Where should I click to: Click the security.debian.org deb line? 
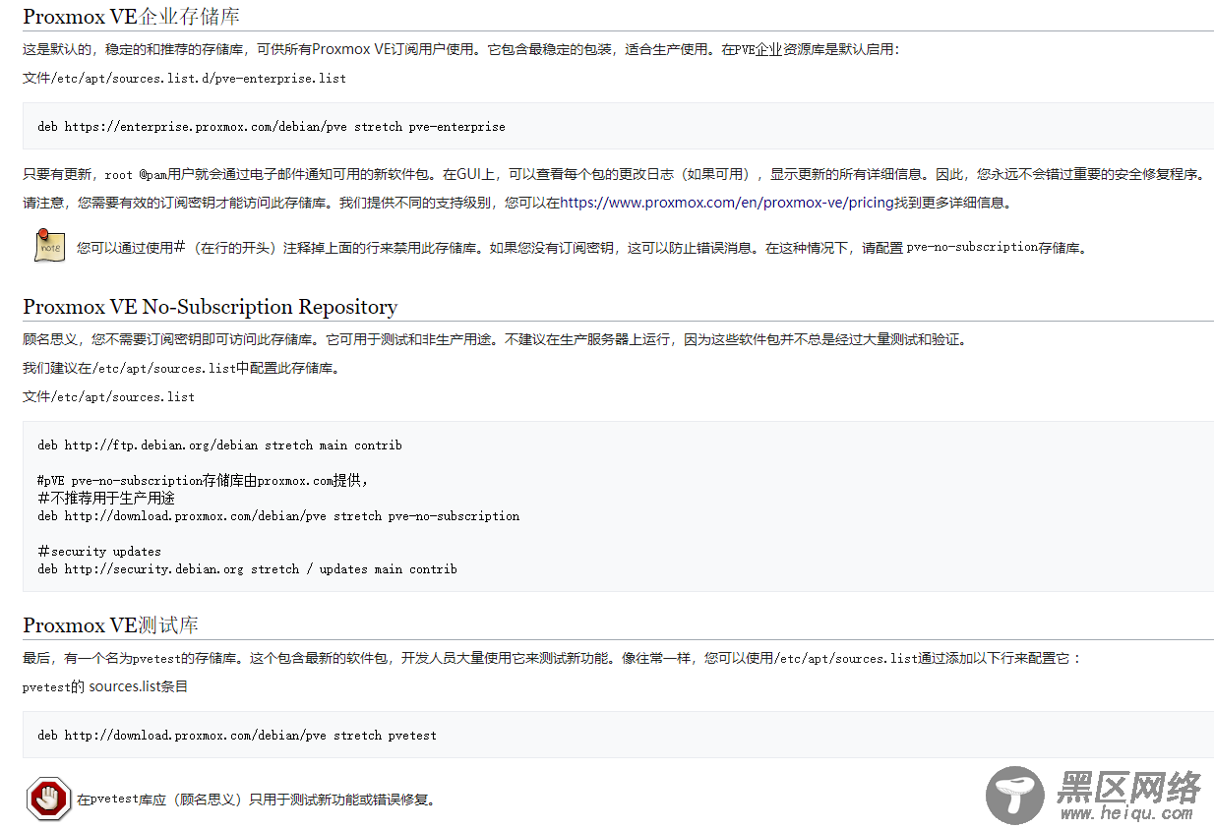tap(247, 568)
